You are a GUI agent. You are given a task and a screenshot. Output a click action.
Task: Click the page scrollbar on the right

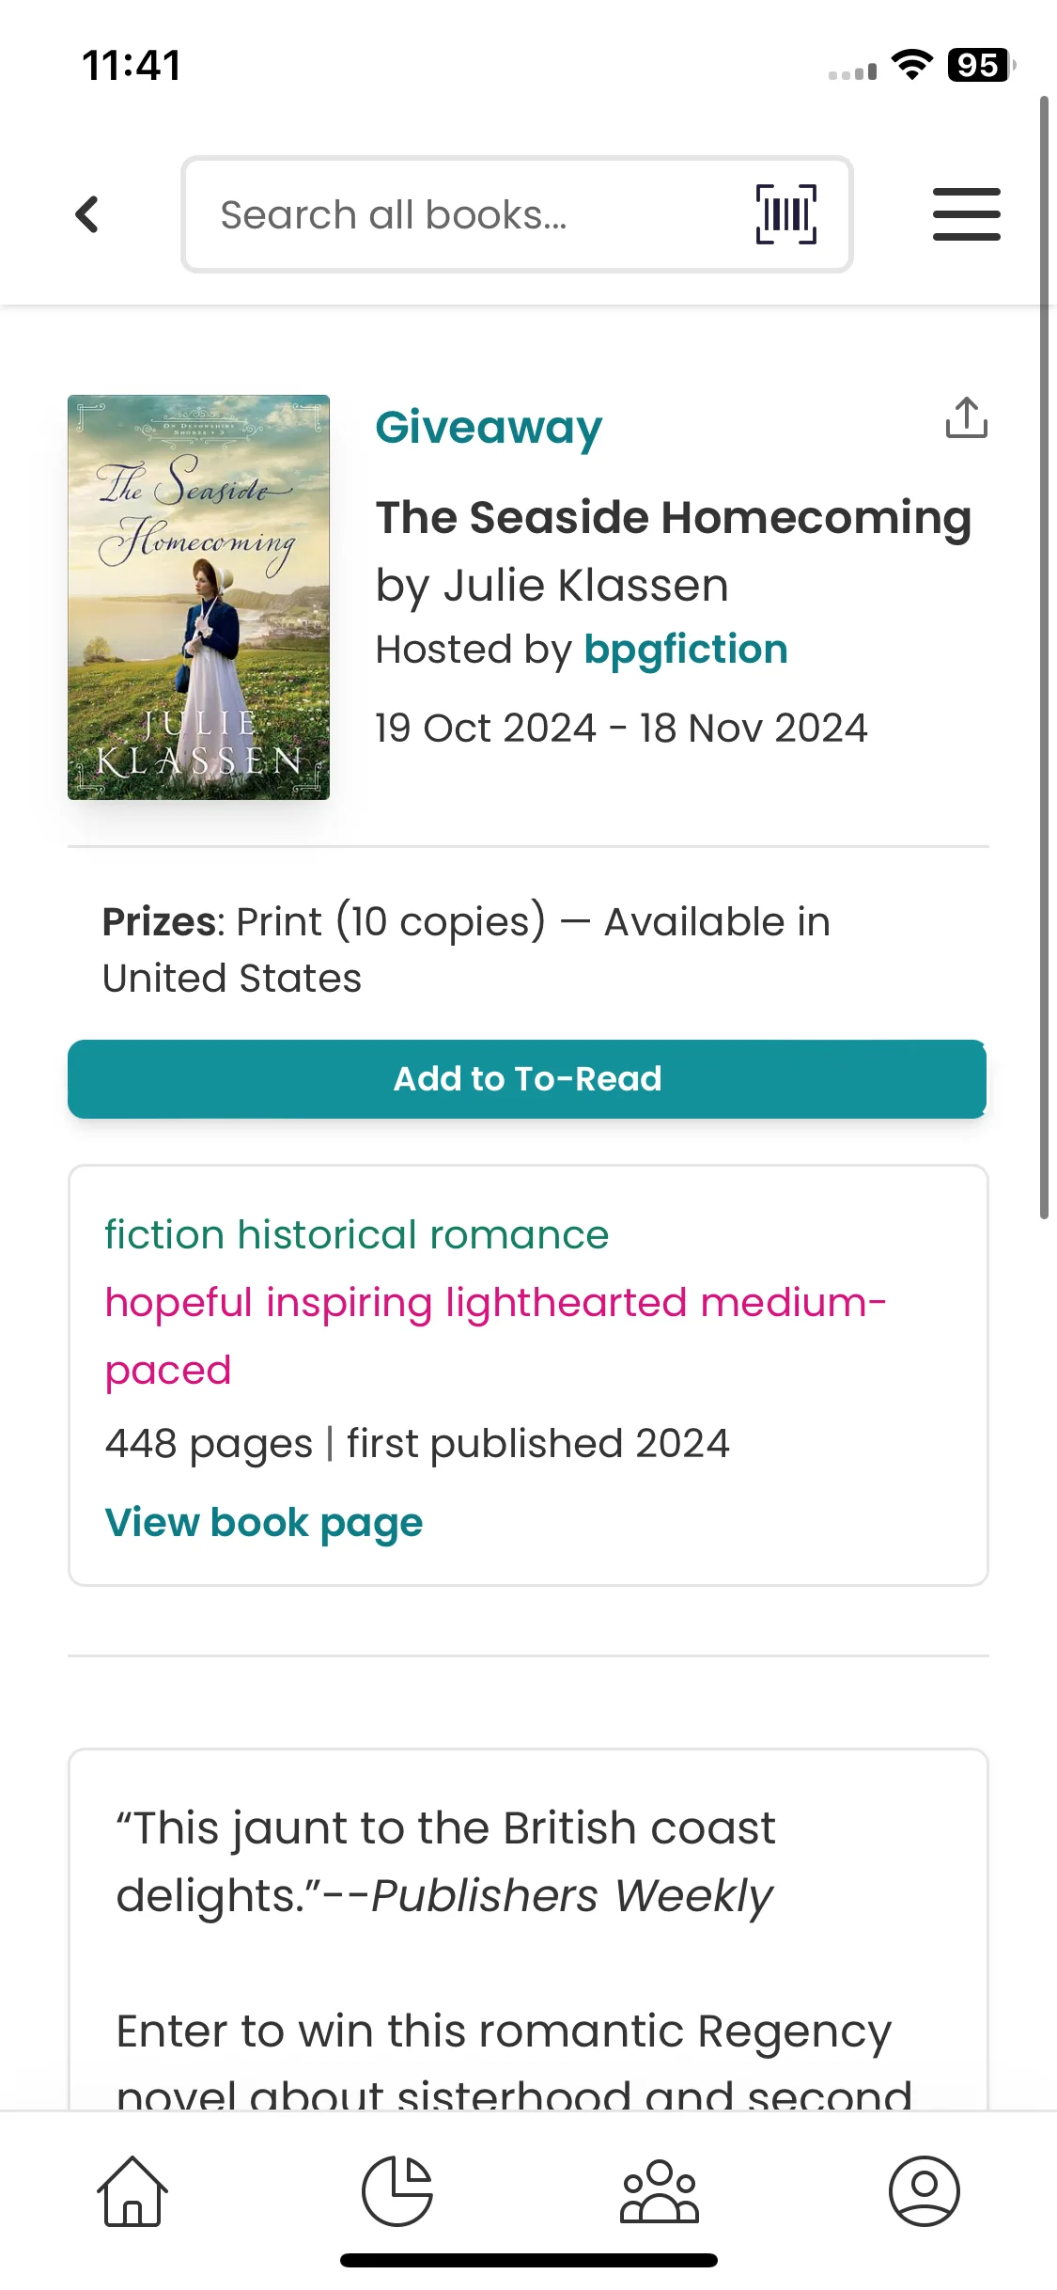point(1044,658)
